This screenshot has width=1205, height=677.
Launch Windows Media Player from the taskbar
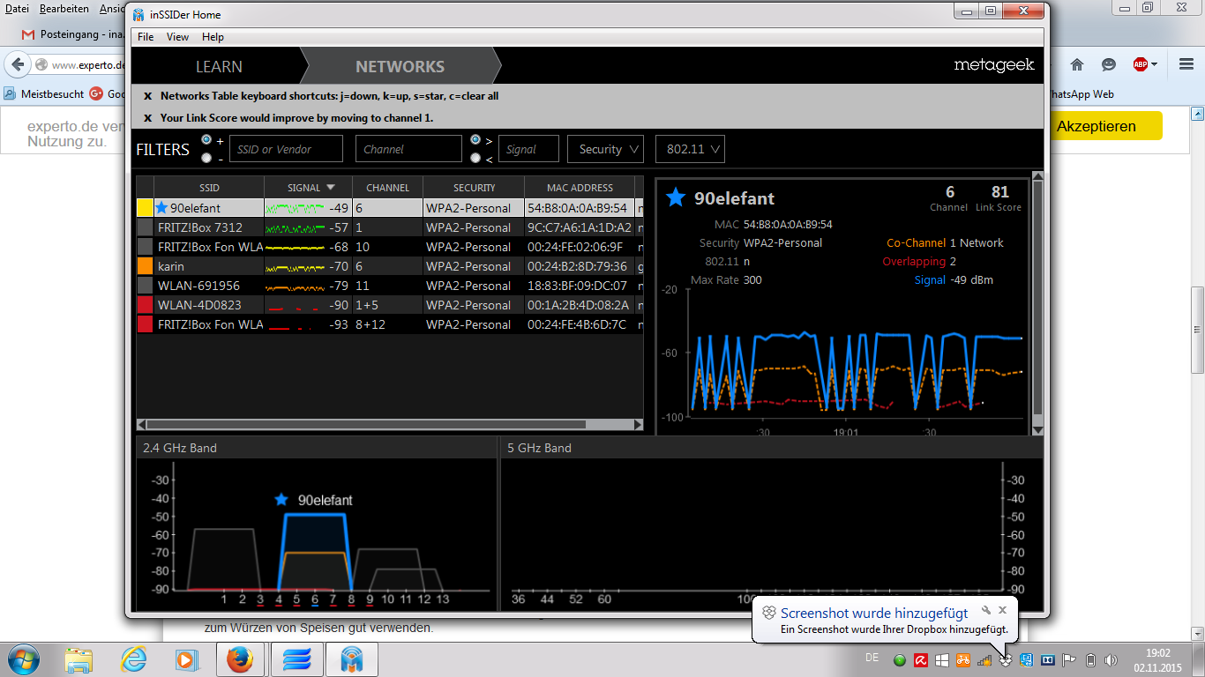pyautogui.click(x=186, y=659)
